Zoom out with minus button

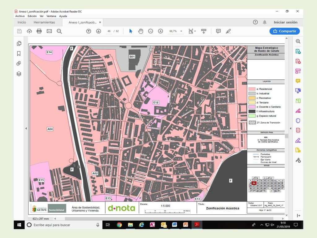(150, 31)
